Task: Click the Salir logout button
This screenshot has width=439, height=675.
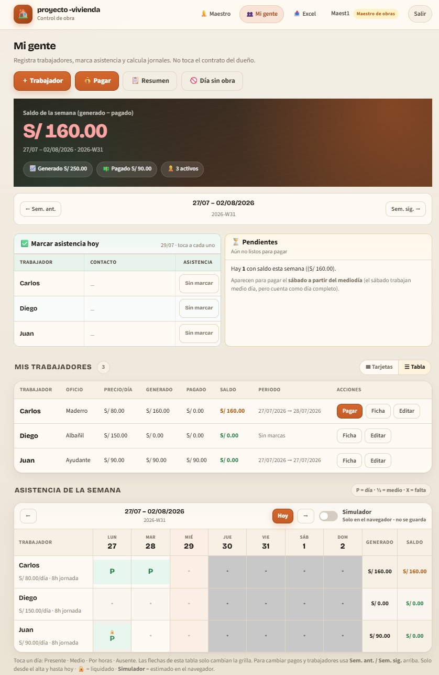Action: tap(420, 14)
